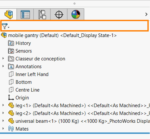This screenshot has width=150, height=139.
Task: Select the Origin icon
Action: (x=11, y=97)
